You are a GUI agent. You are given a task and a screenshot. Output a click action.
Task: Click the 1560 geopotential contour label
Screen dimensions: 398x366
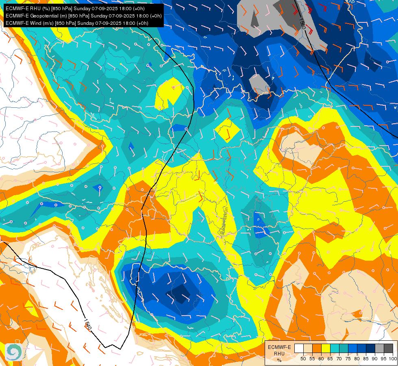click(302, 23)
